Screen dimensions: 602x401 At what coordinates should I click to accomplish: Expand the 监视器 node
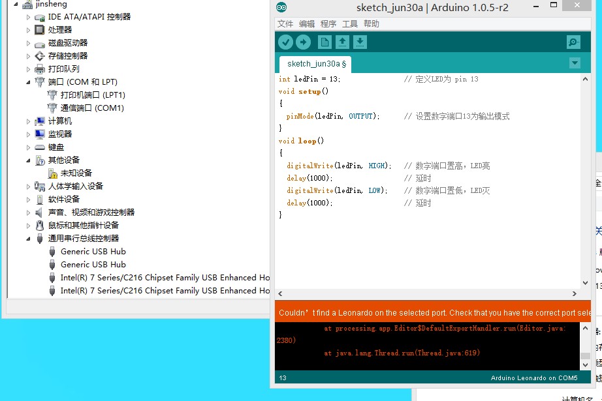pos(28,134)
